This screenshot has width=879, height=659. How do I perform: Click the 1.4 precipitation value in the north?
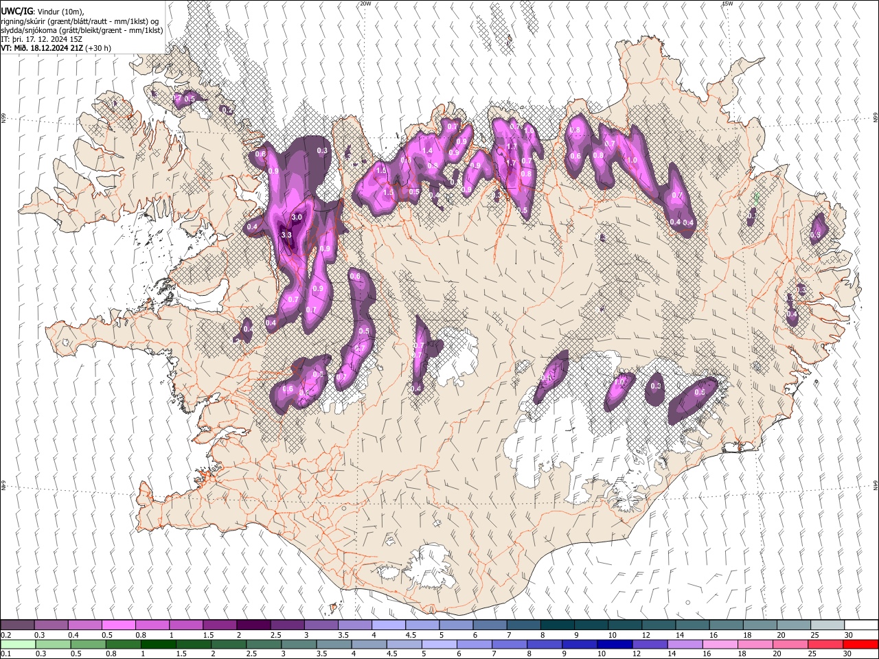[x=427, y=150]
